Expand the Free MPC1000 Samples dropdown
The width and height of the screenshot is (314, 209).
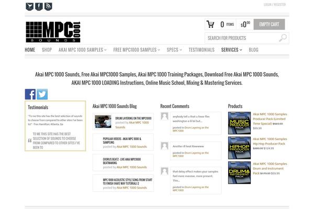[137, 50]
